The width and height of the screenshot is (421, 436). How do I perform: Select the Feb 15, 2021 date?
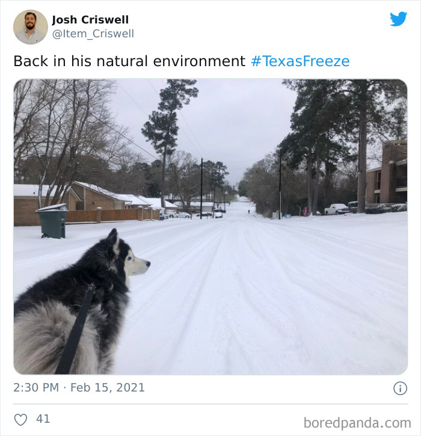107,388
